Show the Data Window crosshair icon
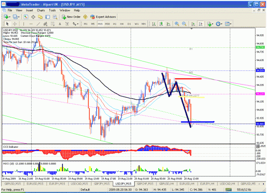The width and height of the screenshot is (267, 193). pos(33,17)
